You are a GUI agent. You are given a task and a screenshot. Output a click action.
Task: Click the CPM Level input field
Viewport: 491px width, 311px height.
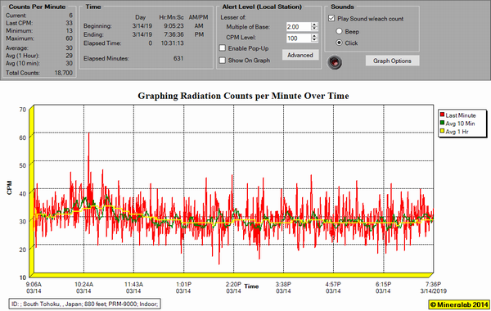(299, 38)
